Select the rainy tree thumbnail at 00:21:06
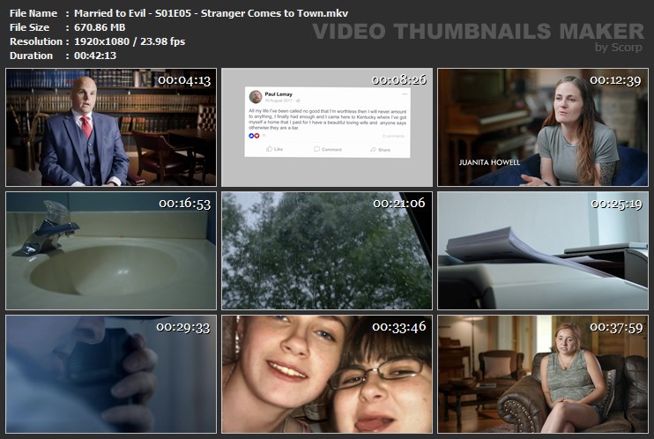This screenshot has height=439, width=654. tap(327, 251)
